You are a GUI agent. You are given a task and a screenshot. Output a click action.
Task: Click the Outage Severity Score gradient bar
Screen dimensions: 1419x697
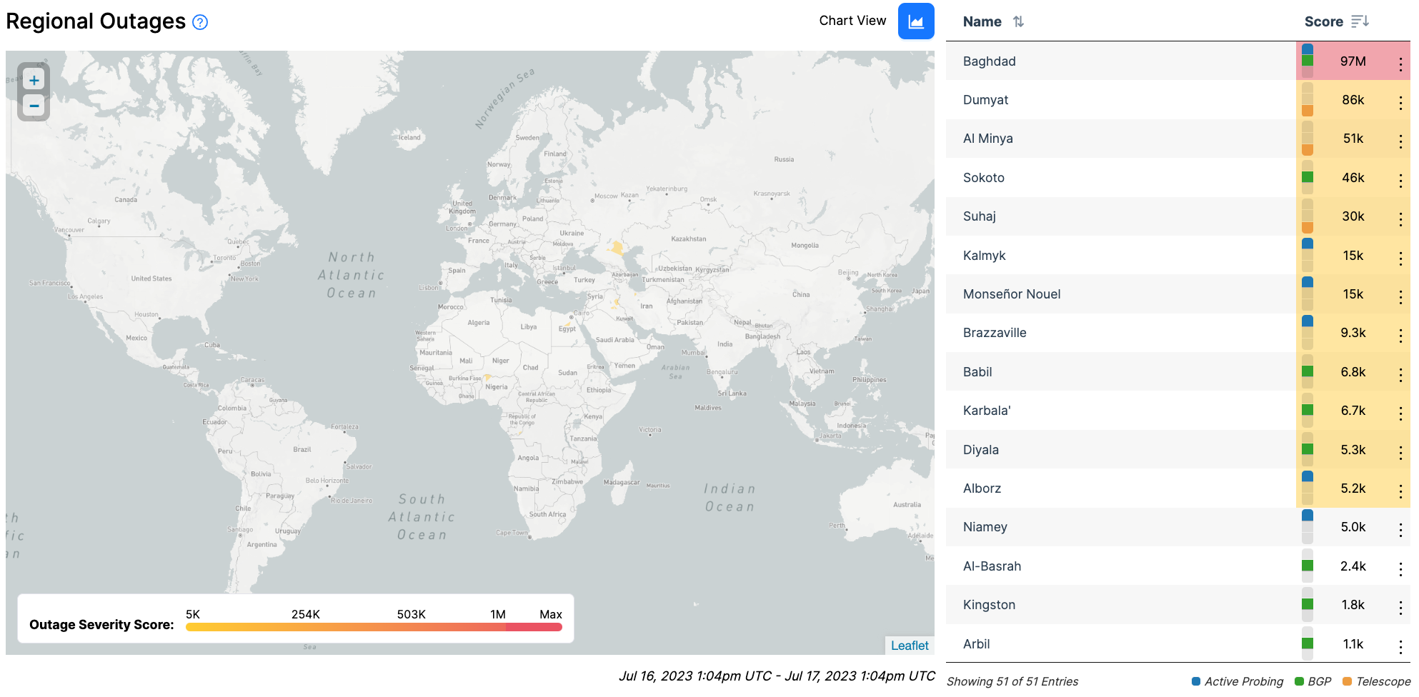pyautogui.click(x=373, y=628)
